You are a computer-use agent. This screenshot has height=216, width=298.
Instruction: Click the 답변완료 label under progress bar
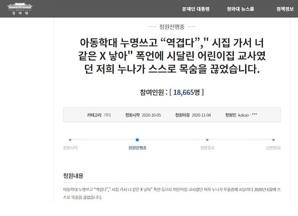274,147
